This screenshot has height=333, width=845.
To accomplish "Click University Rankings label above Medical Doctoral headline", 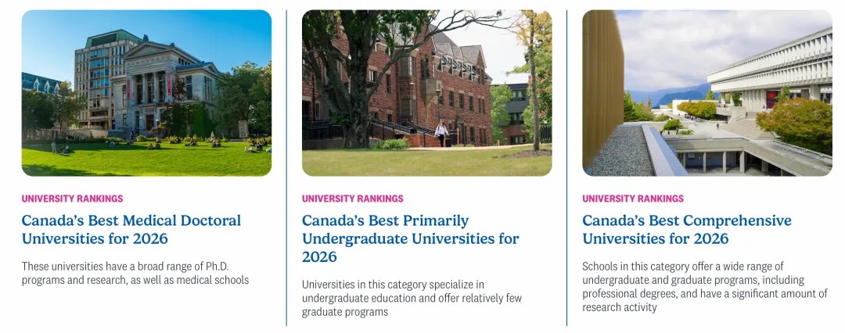I will tap(72, 199).
